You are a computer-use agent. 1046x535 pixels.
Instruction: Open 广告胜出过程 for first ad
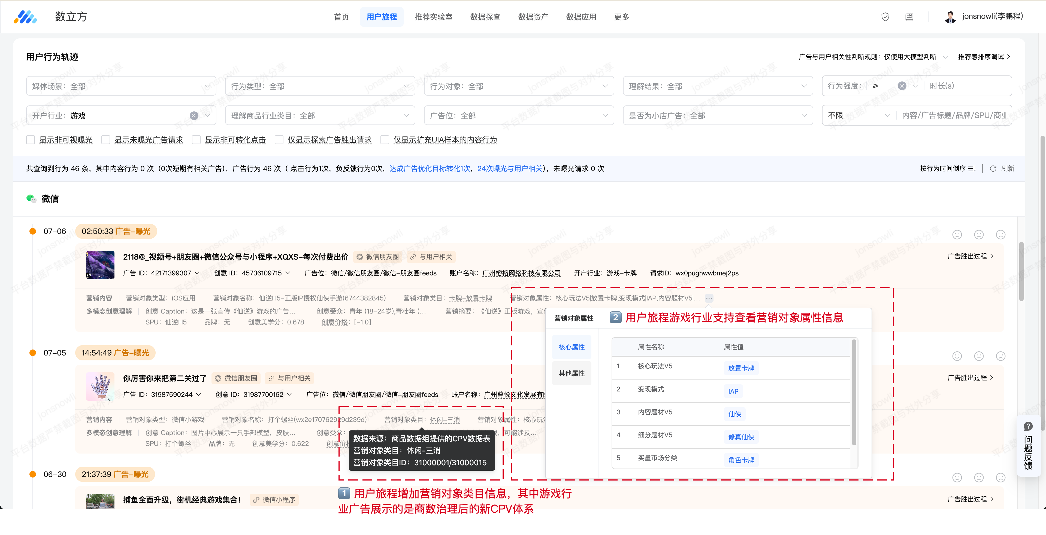(970, 256)
